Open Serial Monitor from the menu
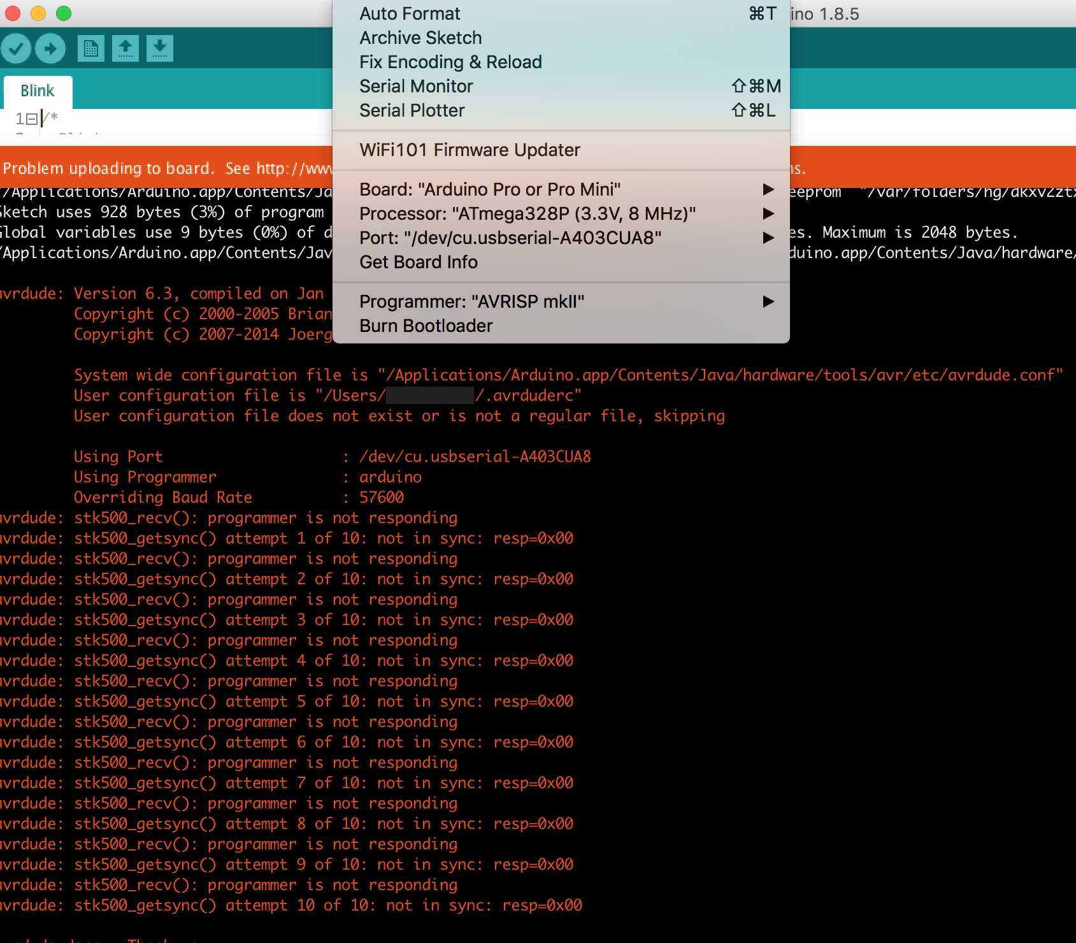 tap(416, 86)
